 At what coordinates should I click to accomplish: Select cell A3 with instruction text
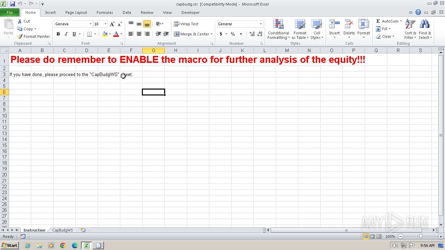(x=20, y=74)
